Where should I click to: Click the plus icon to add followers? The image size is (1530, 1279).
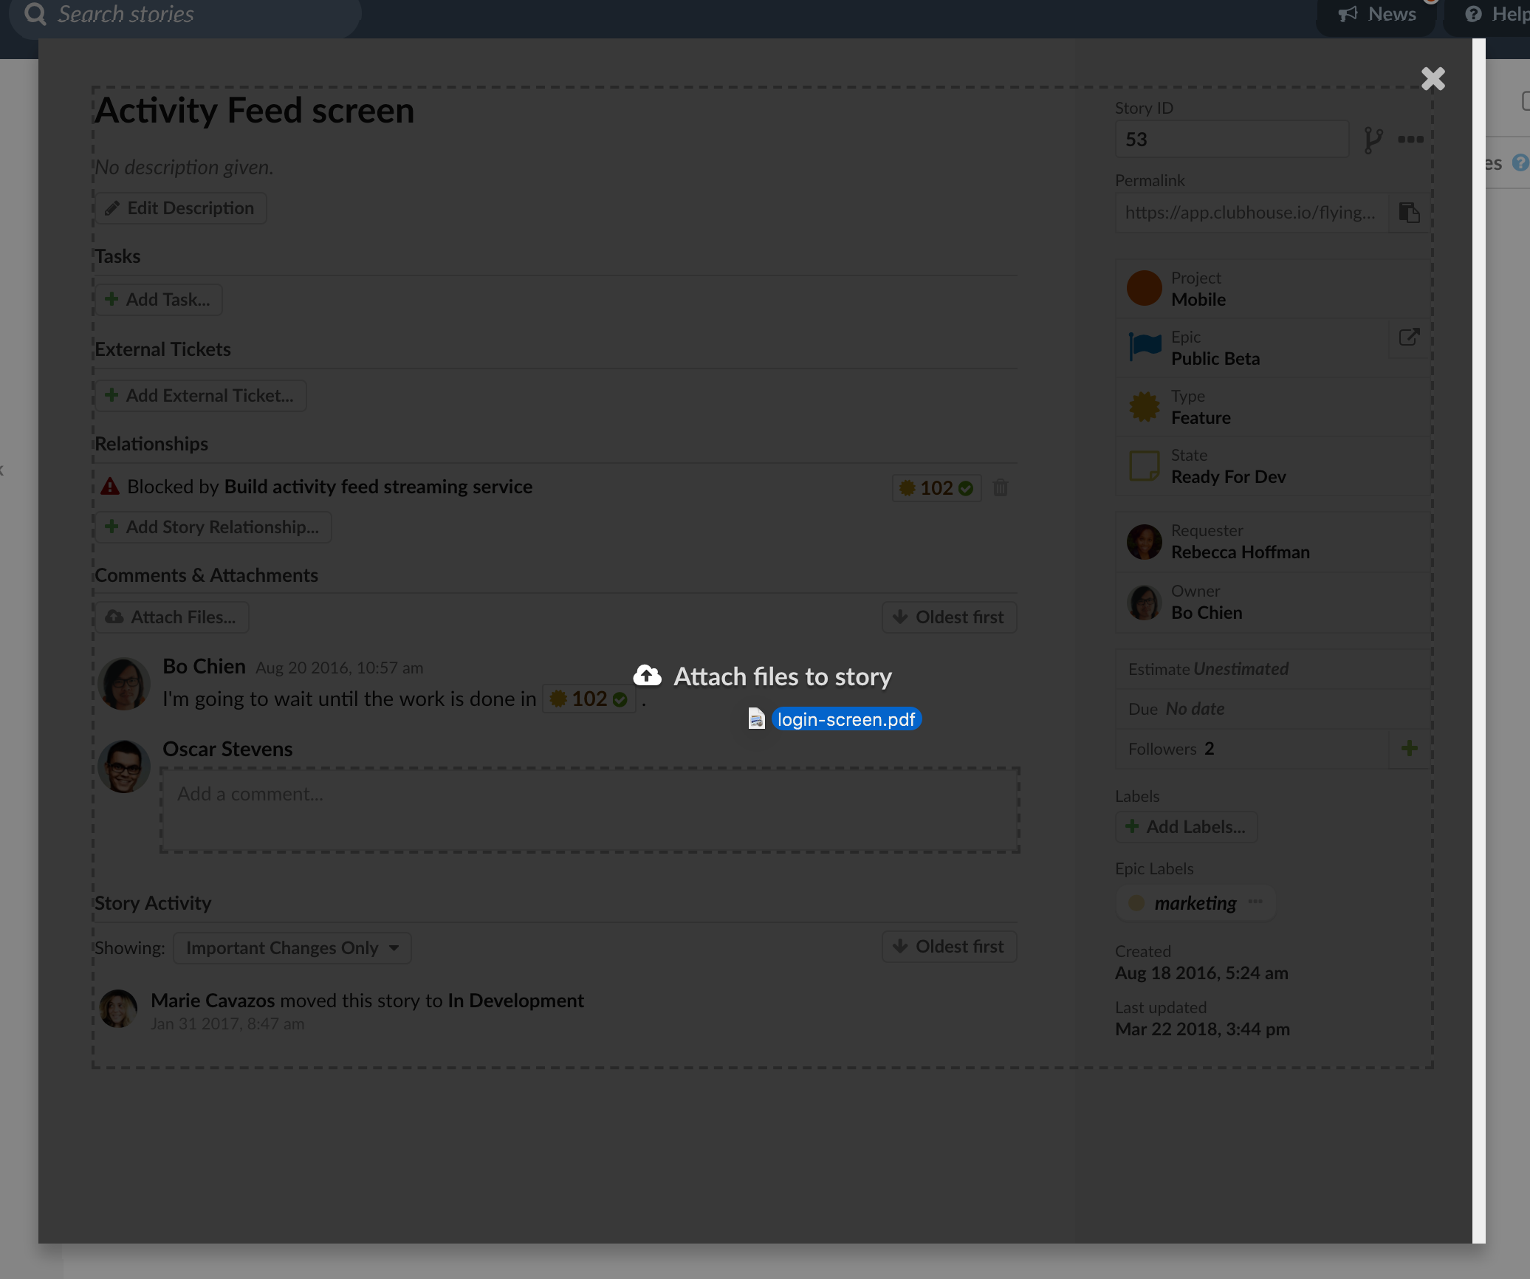[1409, 748]
